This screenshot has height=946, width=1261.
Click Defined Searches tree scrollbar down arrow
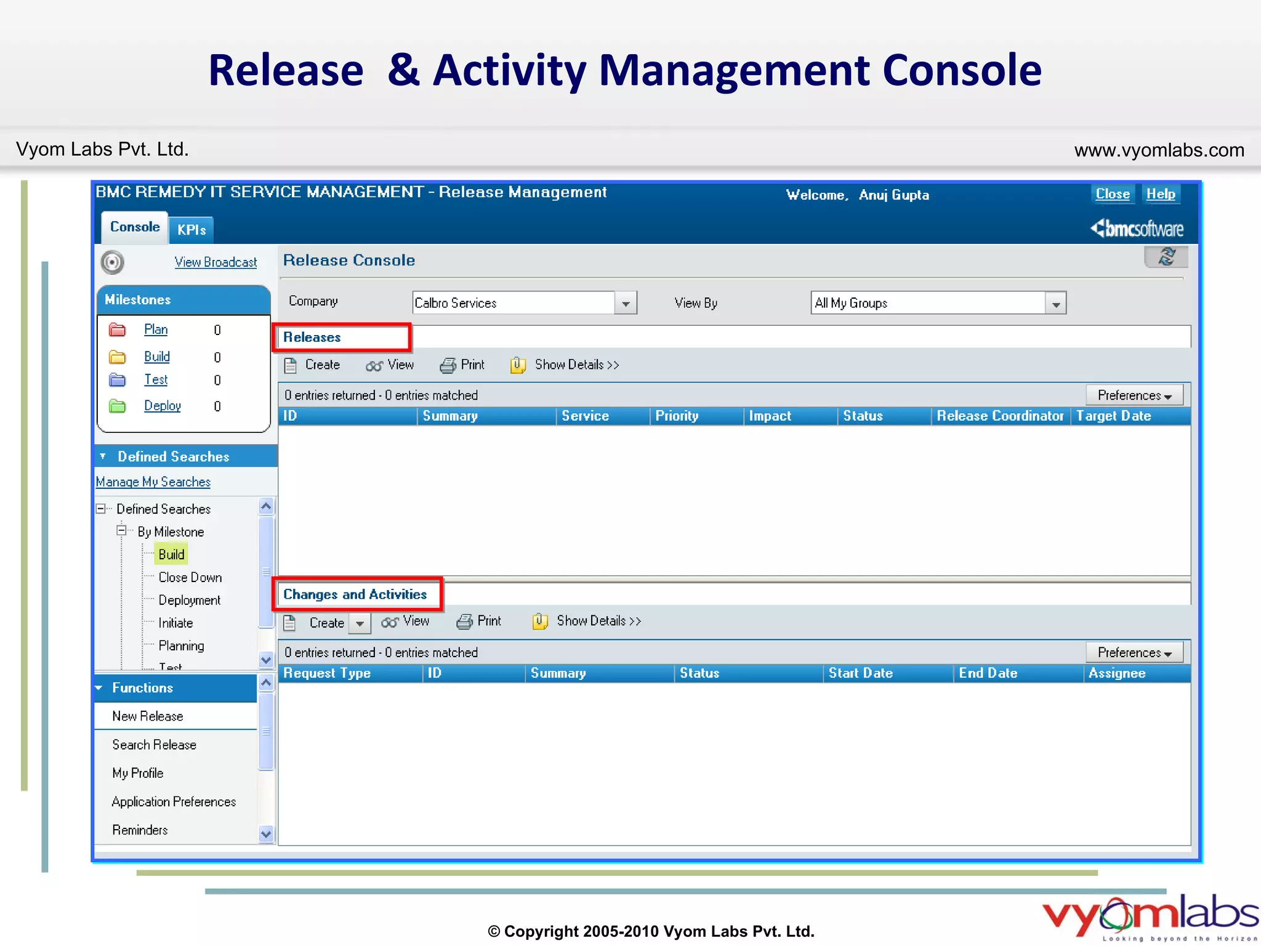tap(266, 660)
